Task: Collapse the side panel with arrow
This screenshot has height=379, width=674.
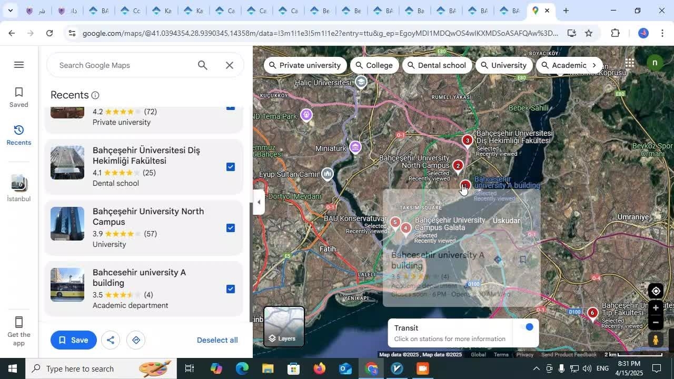Action: point(259,203)
